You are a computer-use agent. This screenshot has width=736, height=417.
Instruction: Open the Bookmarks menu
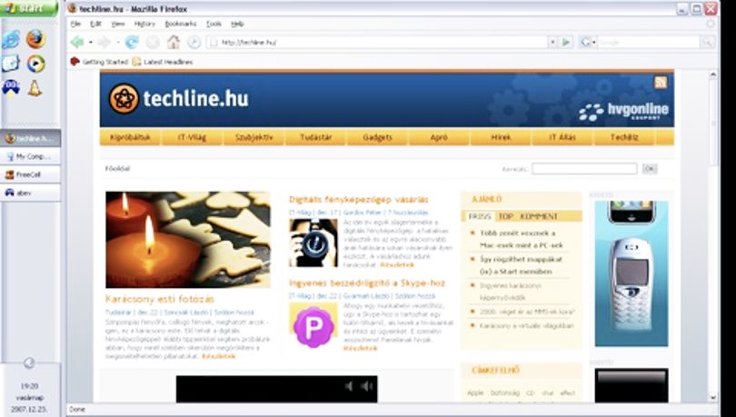pyautogui.click(x=180, y=24)
